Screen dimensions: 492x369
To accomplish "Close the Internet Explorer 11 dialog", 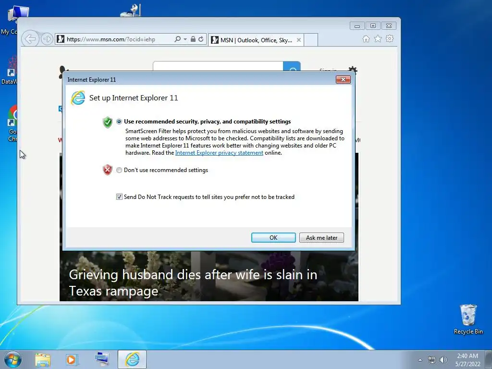I will [x=343, y=80].
